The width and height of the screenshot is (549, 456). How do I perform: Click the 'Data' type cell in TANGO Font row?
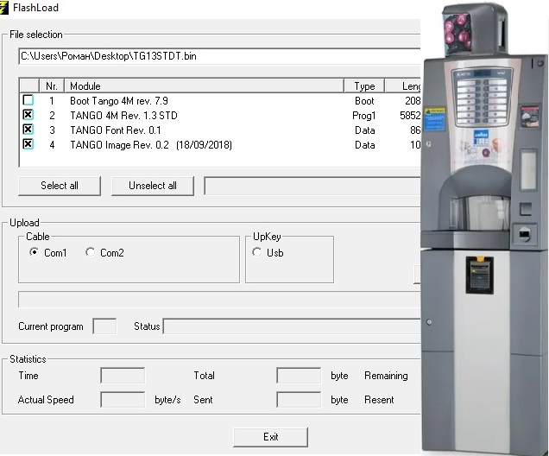pos(365,130)
